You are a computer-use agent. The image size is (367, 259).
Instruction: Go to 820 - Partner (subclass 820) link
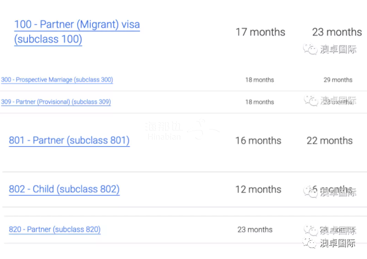click(55, 230)
